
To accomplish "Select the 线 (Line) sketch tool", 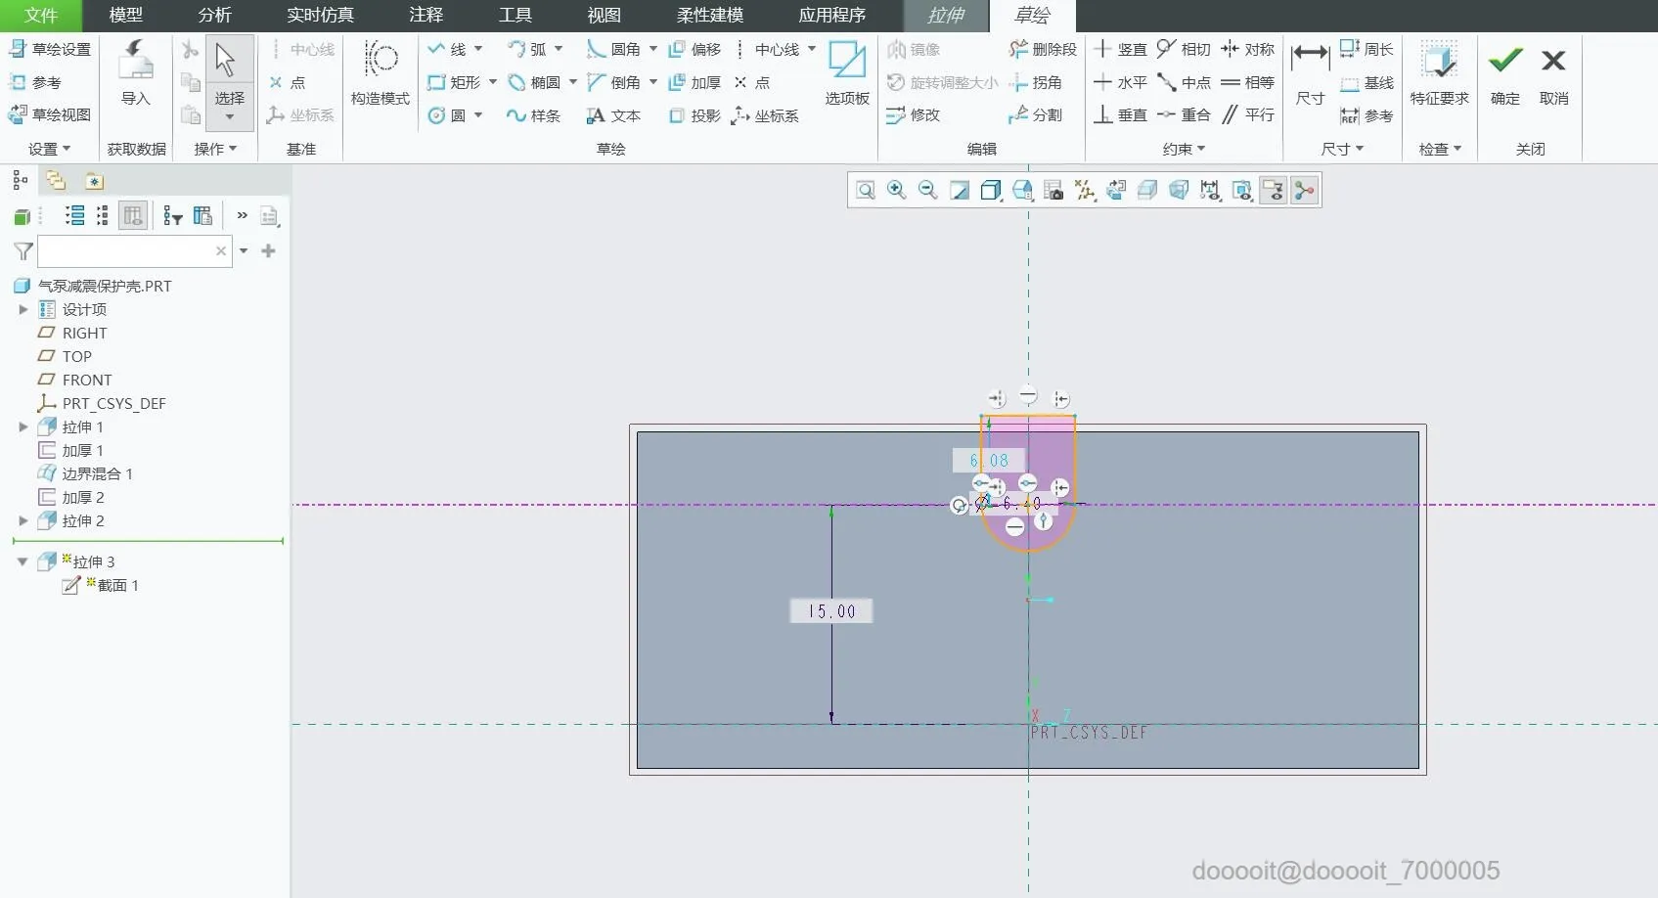I will point(448,49).
